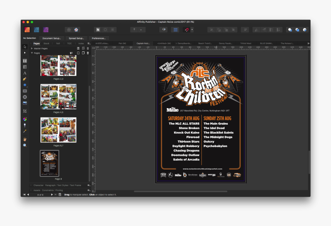Viewport: 331px width, 226px height.
Task: Select the Pages 4,5 spread thumbnail
Action: pyautogui.click(x=59, y=97)
